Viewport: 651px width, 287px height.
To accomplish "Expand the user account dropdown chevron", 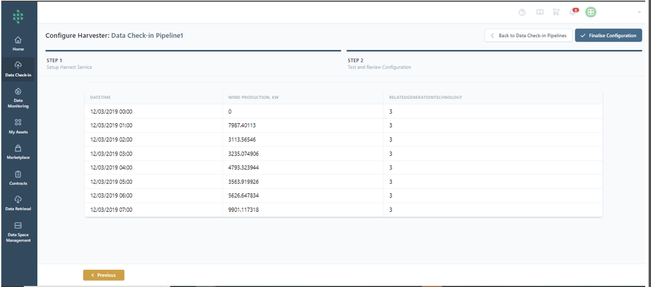I will click(639, 12).
